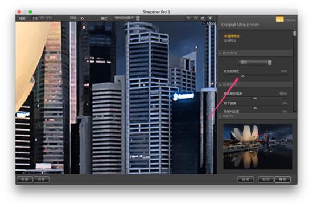Select the single image view icon
This screenshot has width=313, height=207.
[x=35, y=18]
